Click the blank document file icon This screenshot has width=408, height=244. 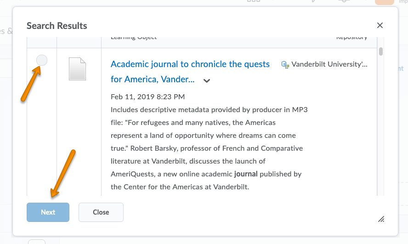(77, 69)
